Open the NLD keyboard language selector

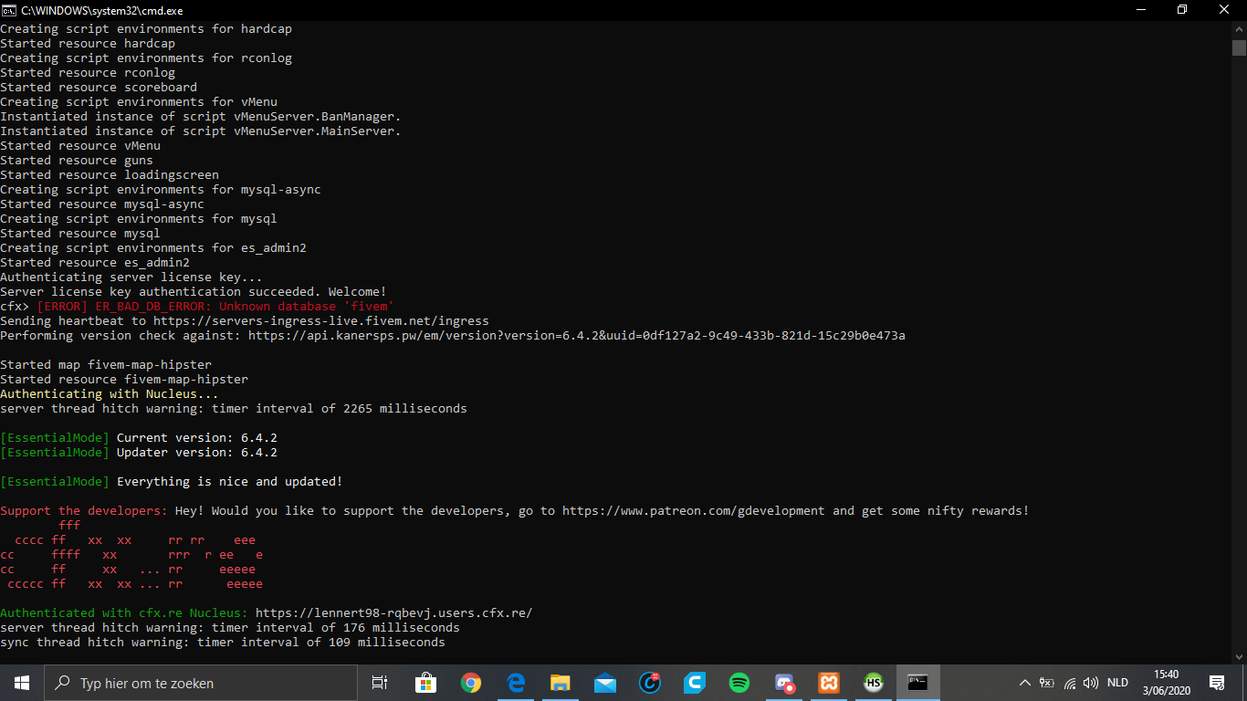(1116, 683)
